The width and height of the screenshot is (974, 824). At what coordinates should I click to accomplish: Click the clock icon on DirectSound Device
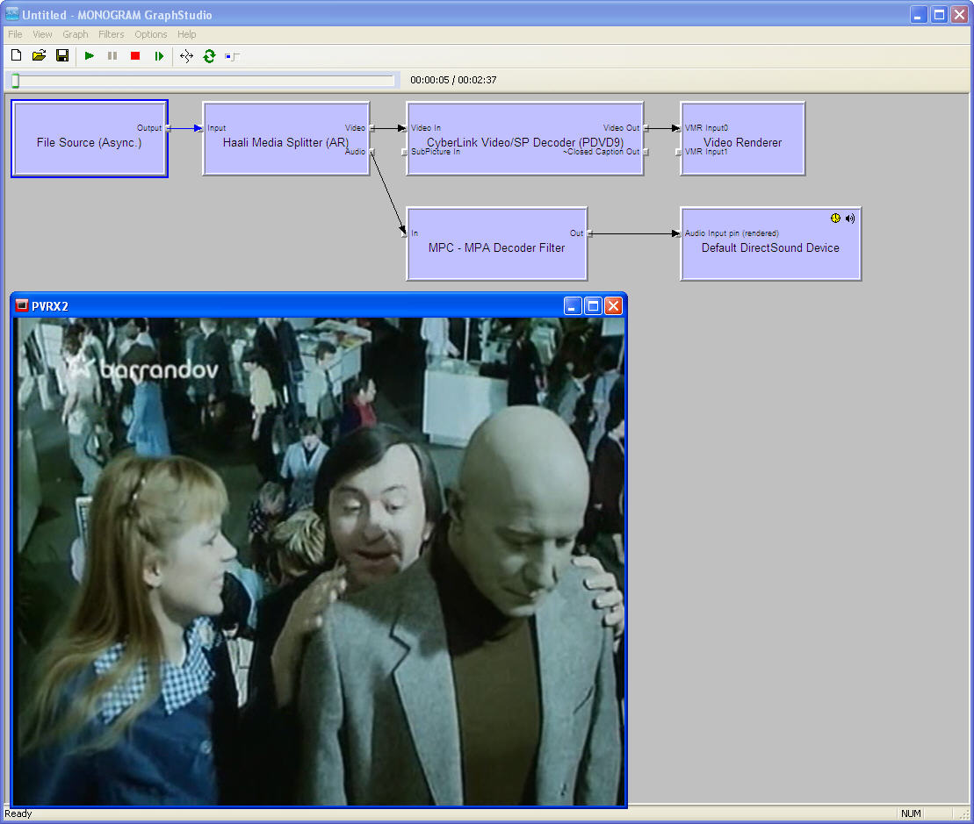[x=835, y=219]
